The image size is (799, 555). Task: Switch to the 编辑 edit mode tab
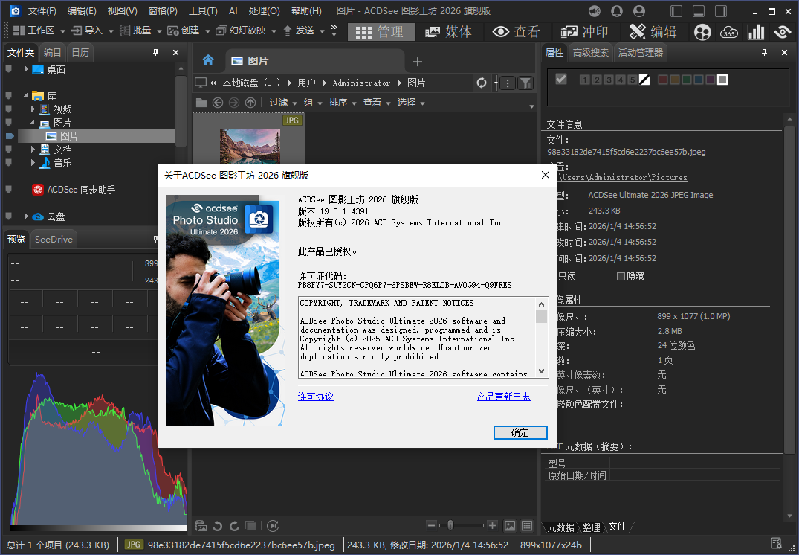(x=653, y=31)
